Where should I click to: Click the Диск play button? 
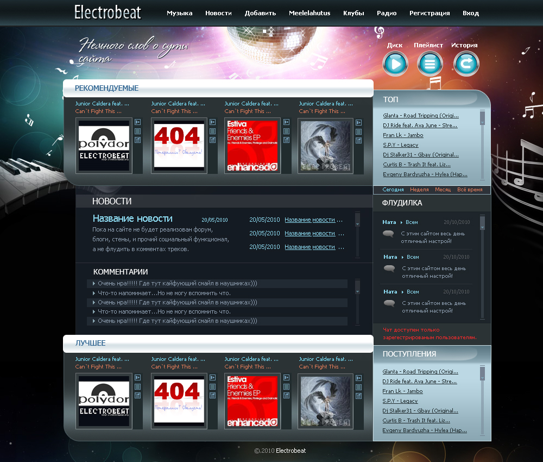coord(395,65)
